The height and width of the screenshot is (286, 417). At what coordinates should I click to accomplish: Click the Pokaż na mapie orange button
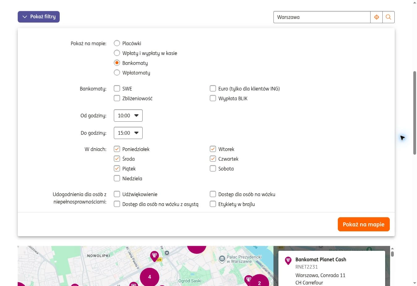363,224
